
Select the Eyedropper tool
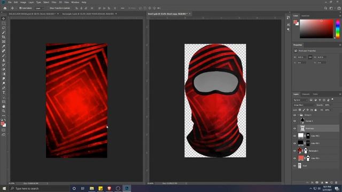click(x=4, y=46)
